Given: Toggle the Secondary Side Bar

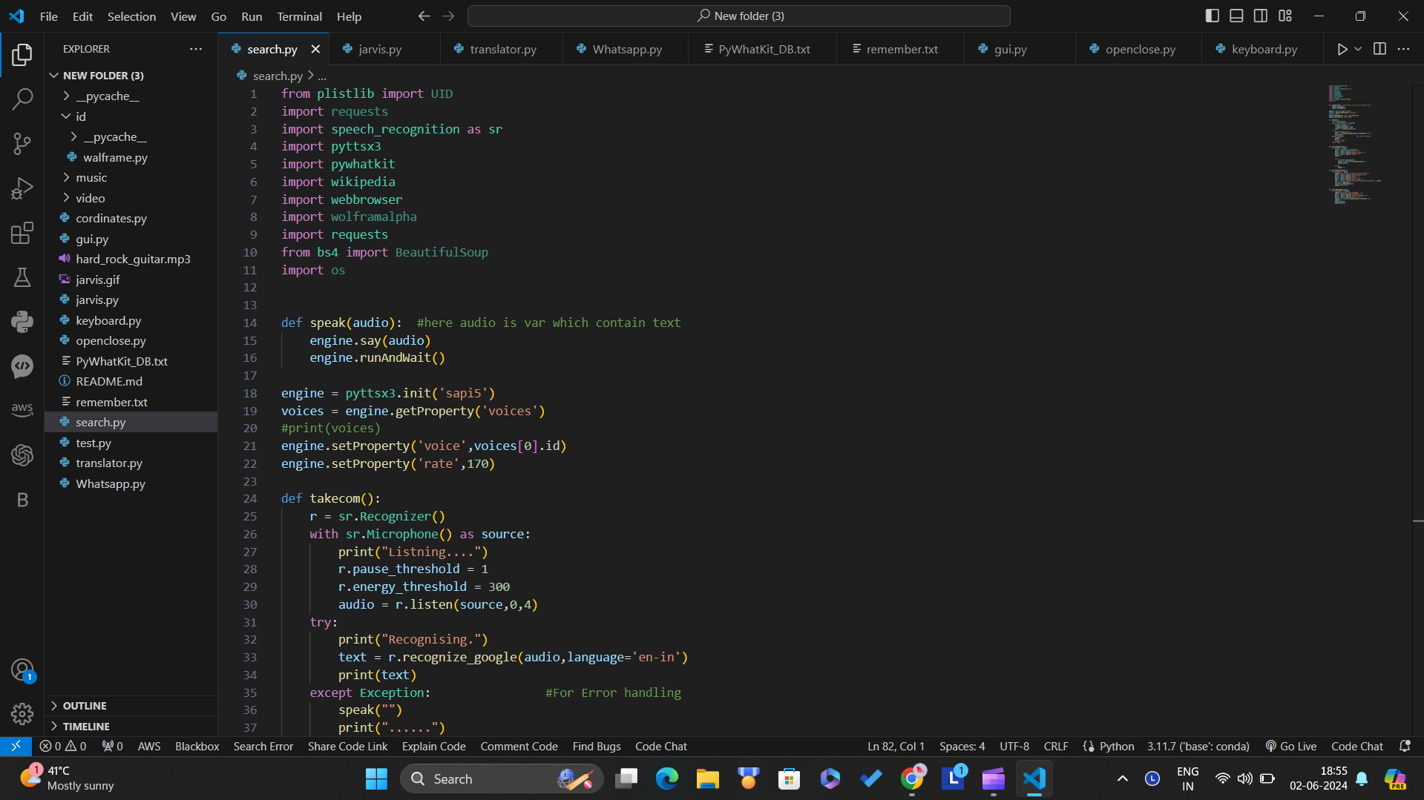Looking at the screenshot, I should coord(1261,16).
